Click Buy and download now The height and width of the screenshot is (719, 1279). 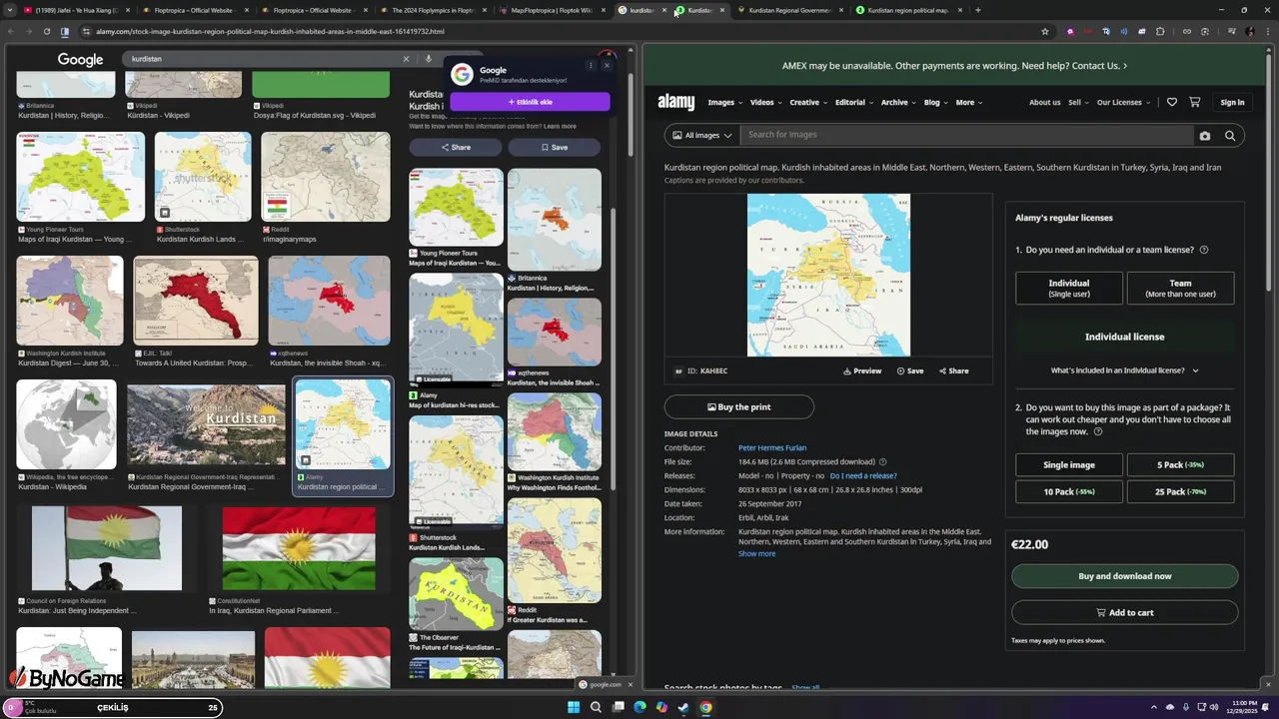pos(1124,576)
